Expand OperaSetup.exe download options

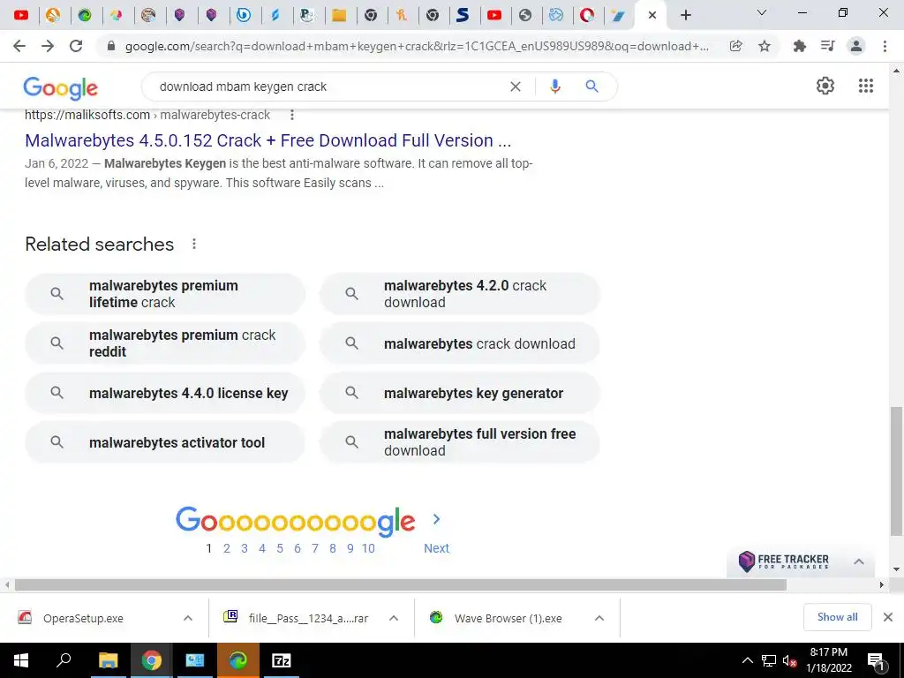188,618
